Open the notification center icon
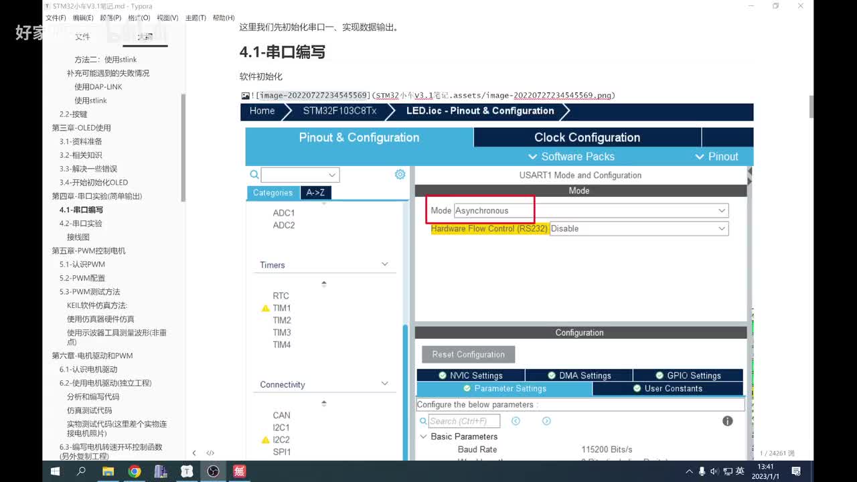This screenshot has width=857, height=482. point(796,471)
